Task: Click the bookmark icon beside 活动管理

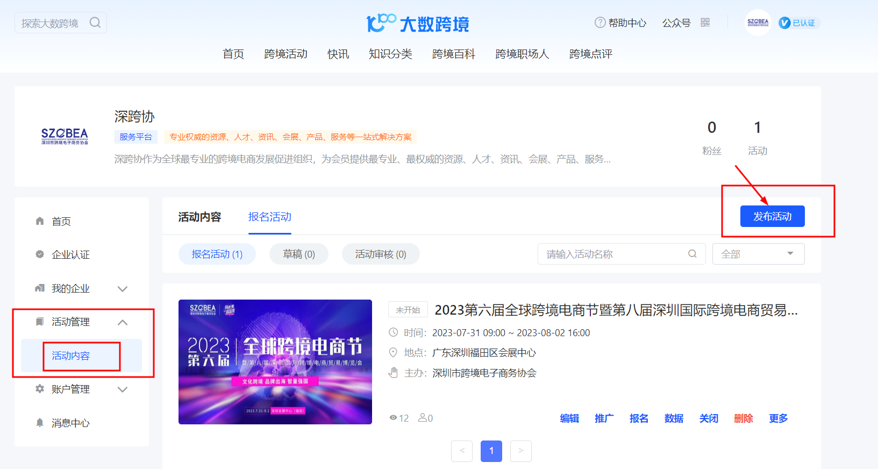Action: coord(40,322)
